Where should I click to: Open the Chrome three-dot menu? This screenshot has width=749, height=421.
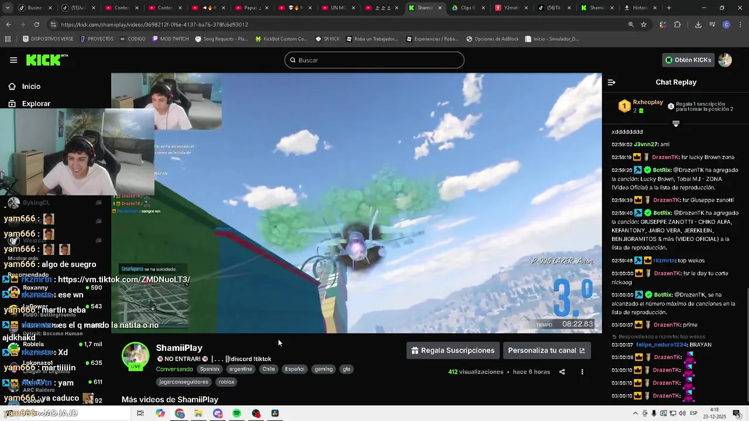(x=740, y=25)
